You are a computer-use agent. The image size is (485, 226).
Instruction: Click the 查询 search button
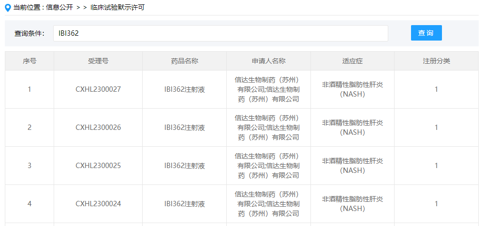point(426,33)
